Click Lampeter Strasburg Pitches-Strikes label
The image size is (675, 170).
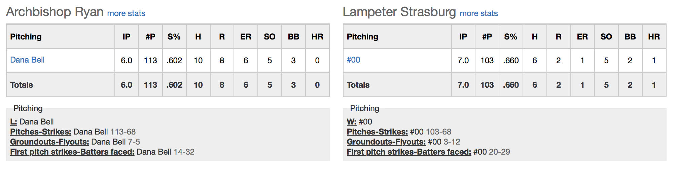point(378,132)
